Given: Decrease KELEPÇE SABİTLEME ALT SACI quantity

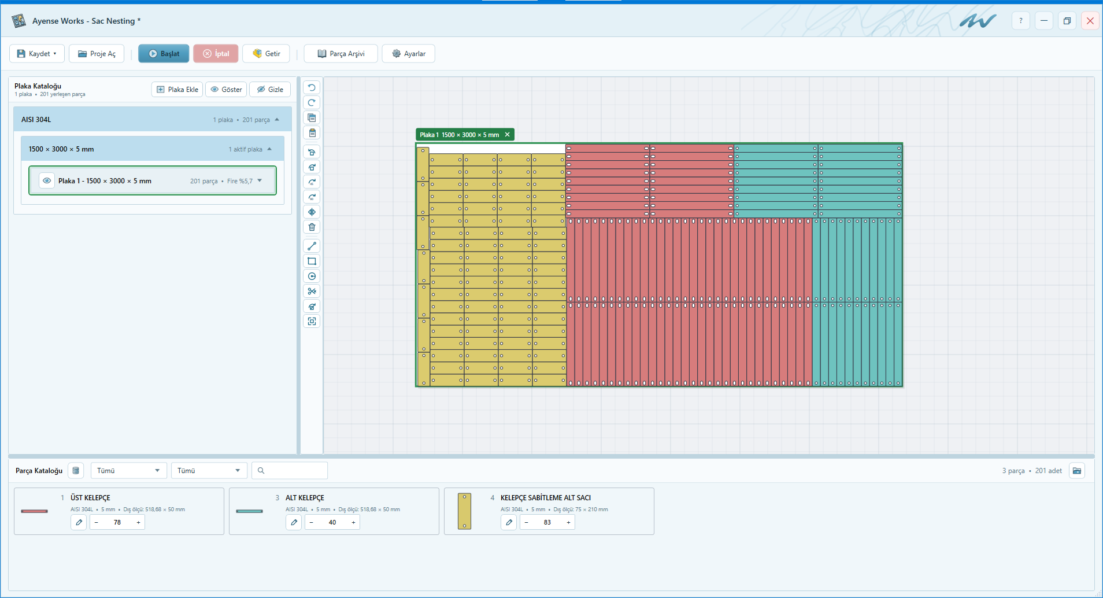Looking at the screenshot, I should 527,522.
